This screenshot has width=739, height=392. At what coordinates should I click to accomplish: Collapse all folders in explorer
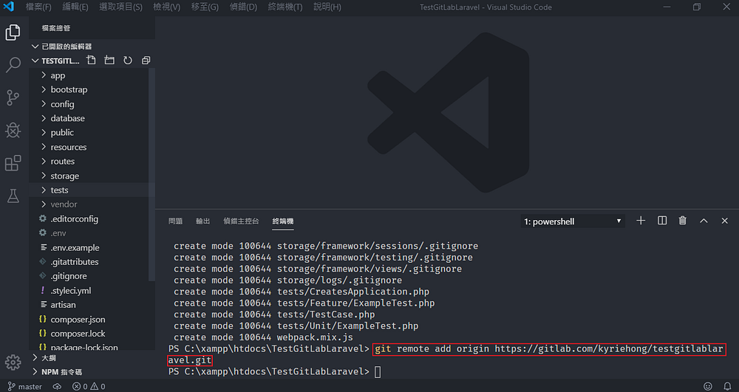point(146,61)
